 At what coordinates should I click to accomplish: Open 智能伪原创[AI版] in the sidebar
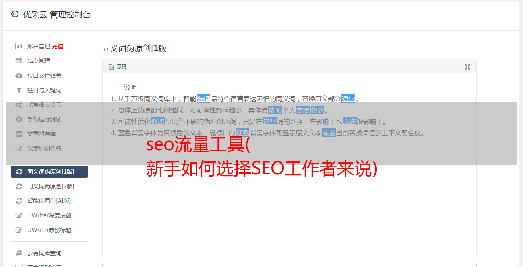click(x=49, y=201)
